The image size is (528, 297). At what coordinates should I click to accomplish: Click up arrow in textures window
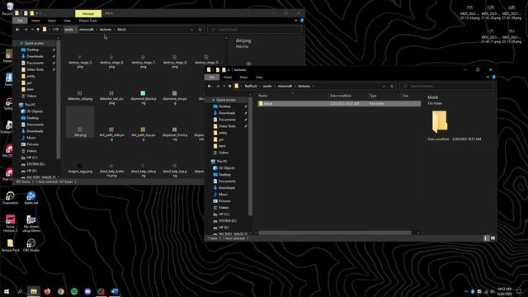pos(230,86)
